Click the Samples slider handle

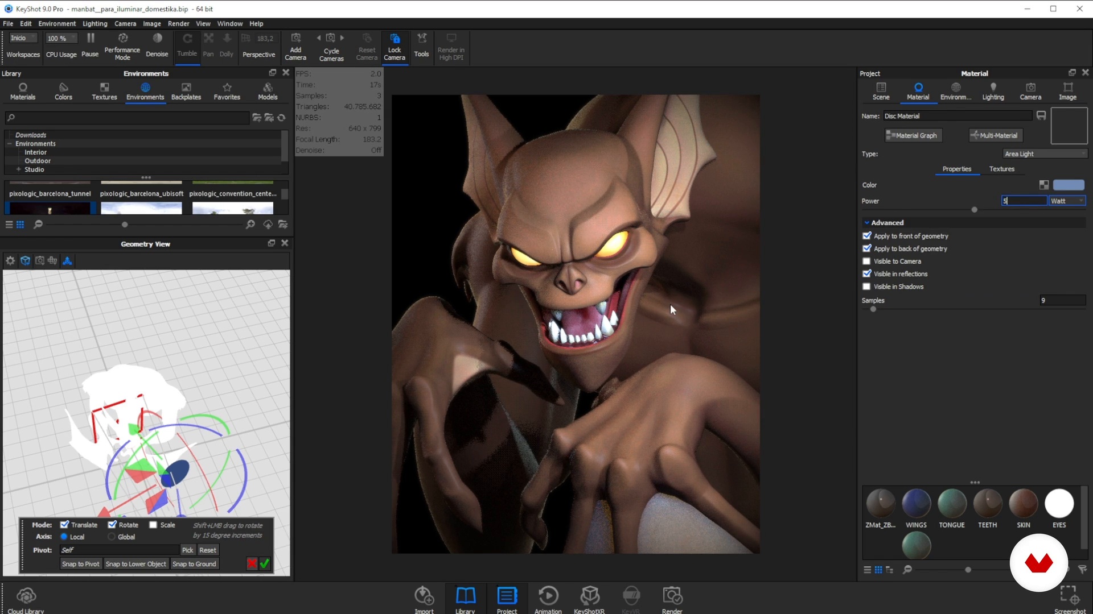click(873, 309)
